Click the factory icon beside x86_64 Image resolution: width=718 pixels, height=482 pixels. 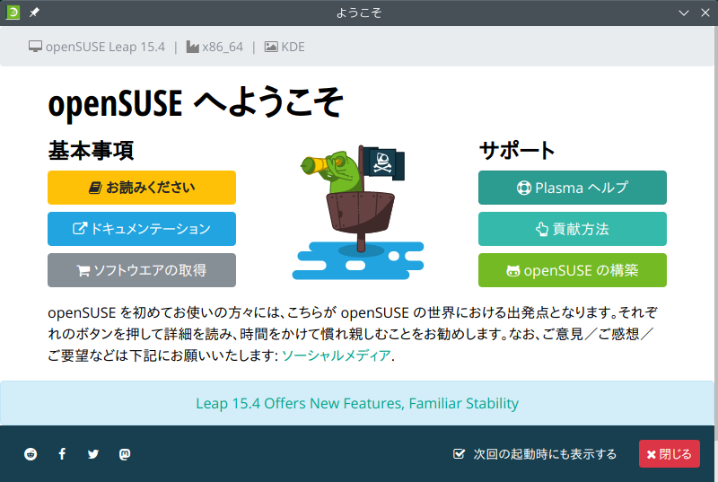point(192,47)
